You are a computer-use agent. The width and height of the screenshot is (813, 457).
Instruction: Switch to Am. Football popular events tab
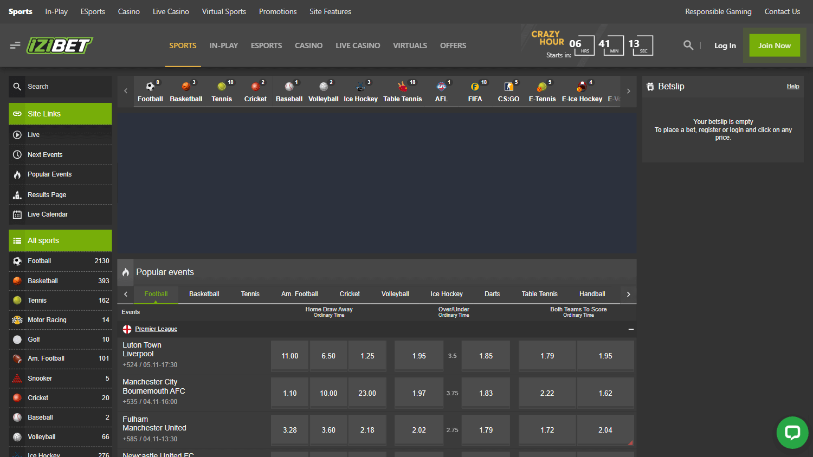[299, 294]
